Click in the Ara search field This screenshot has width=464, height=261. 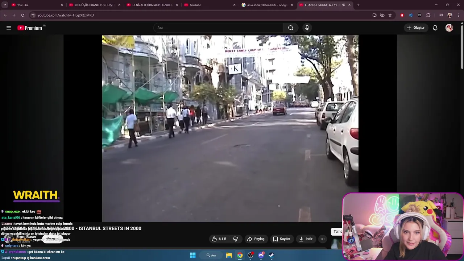pyautogui.click(x=218, y=28)
